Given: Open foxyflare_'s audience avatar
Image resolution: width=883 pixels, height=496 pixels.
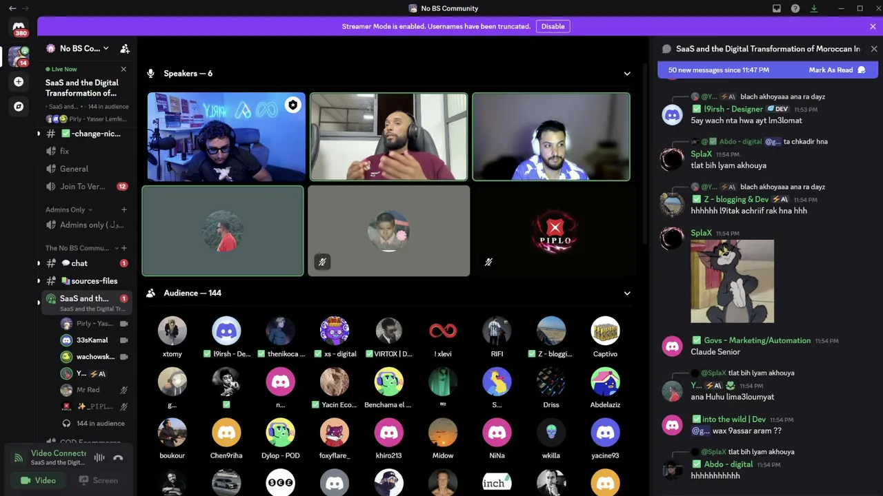Looking at the screenshot, I should pos(335,433).
